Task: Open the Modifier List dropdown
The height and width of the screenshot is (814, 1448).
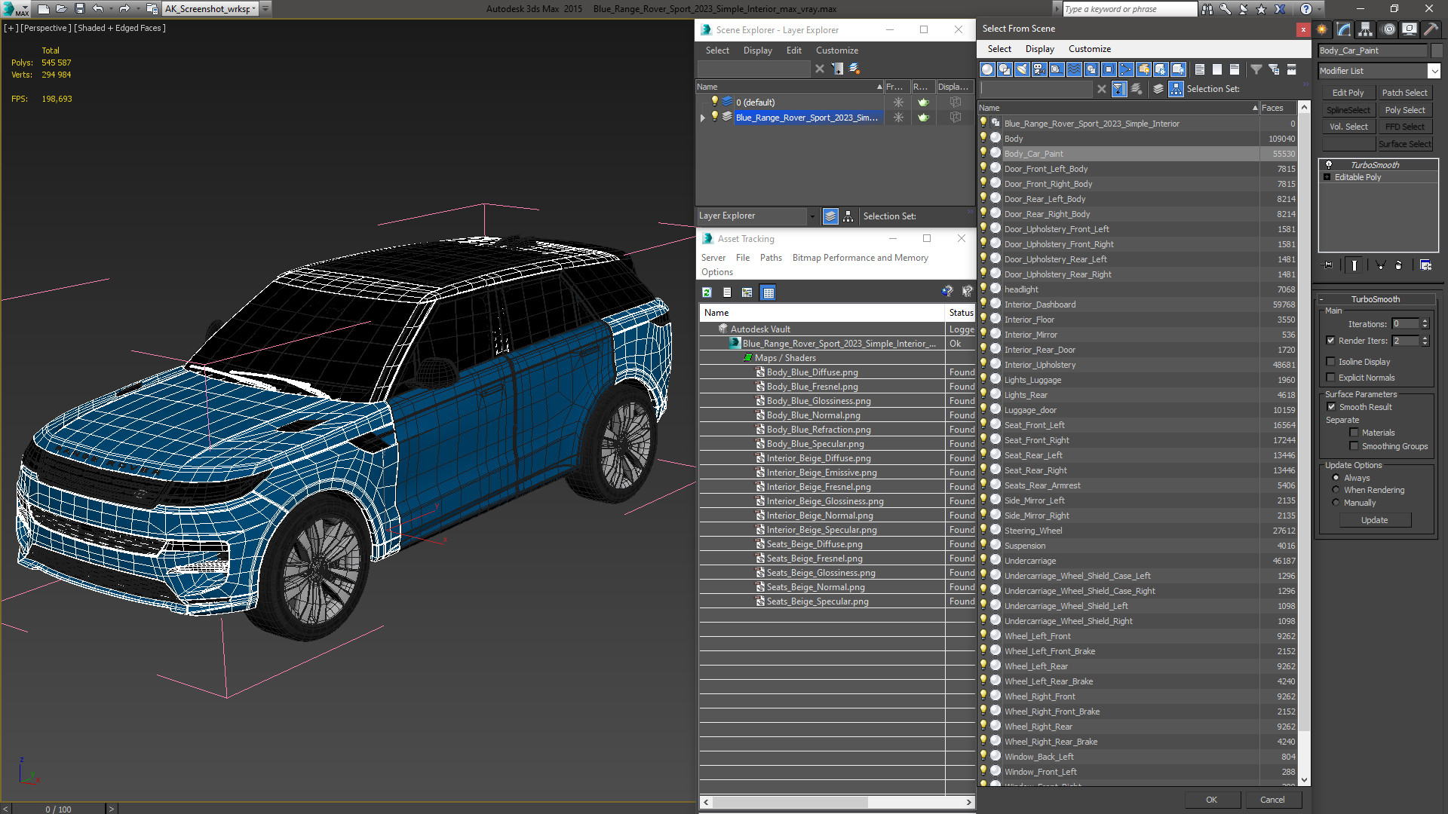Action: tap(1434, 71)
